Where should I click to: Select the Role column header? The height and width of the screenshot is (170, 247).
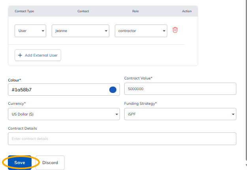point(135,11)
